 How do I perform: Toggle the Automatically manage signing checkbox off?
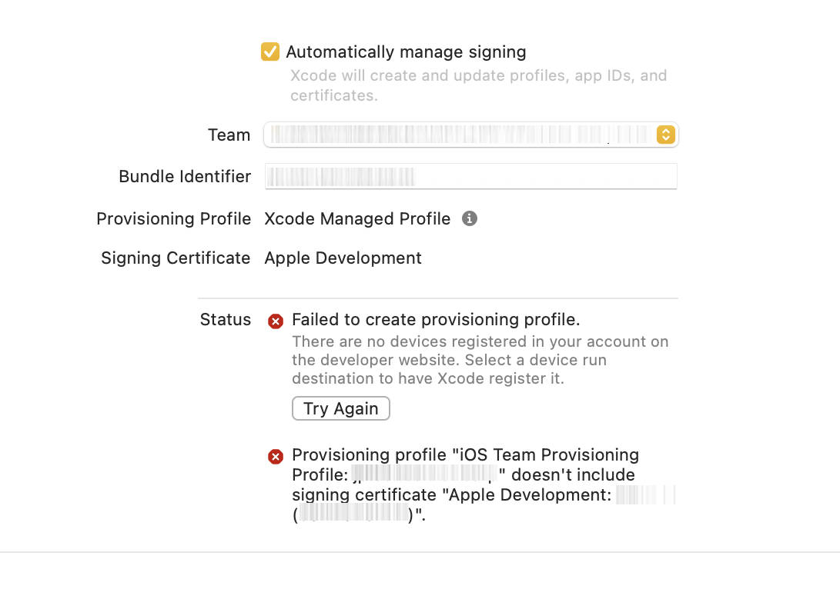click(269, 52)
